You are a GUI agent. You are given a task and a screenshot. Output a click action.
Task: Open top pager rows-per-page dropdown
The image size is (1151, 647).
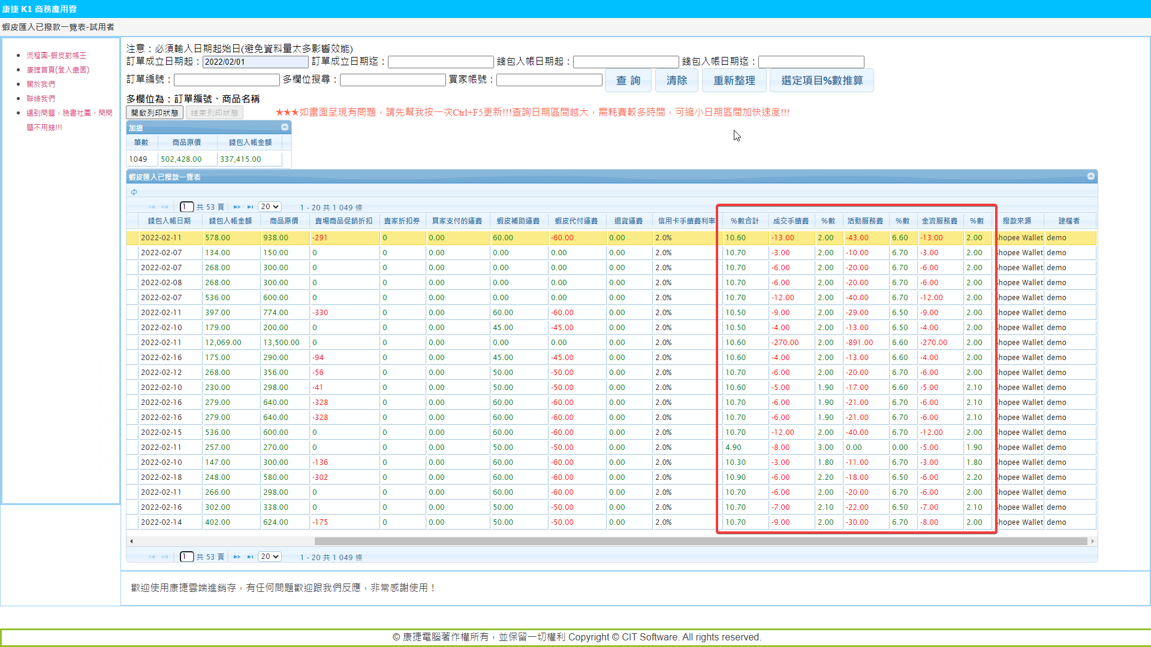pos(269,207)
